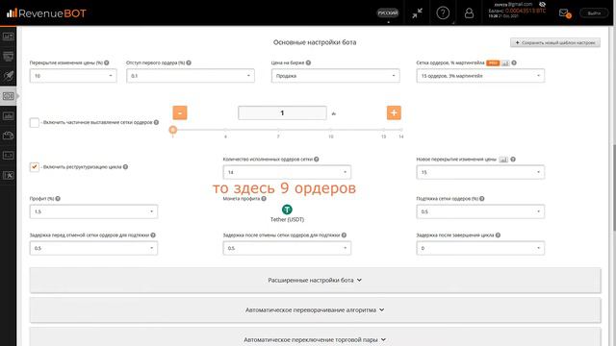Screen dimensions: 616x346
Task: Click the page vertical scrollbar
Action: tap(614, 187)
